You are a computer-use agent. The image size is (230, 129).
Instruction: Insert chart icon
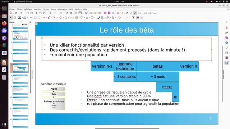click(113, 13)
